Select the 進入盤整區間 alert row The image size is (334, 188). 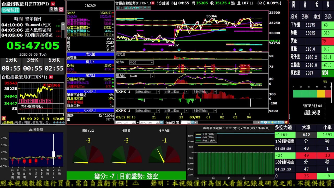pyautogui.click(x=31, y=30)
